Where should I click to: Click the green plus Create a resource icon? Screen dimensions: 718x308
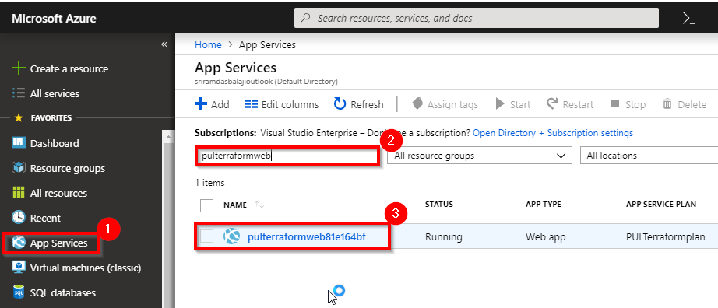19,68
